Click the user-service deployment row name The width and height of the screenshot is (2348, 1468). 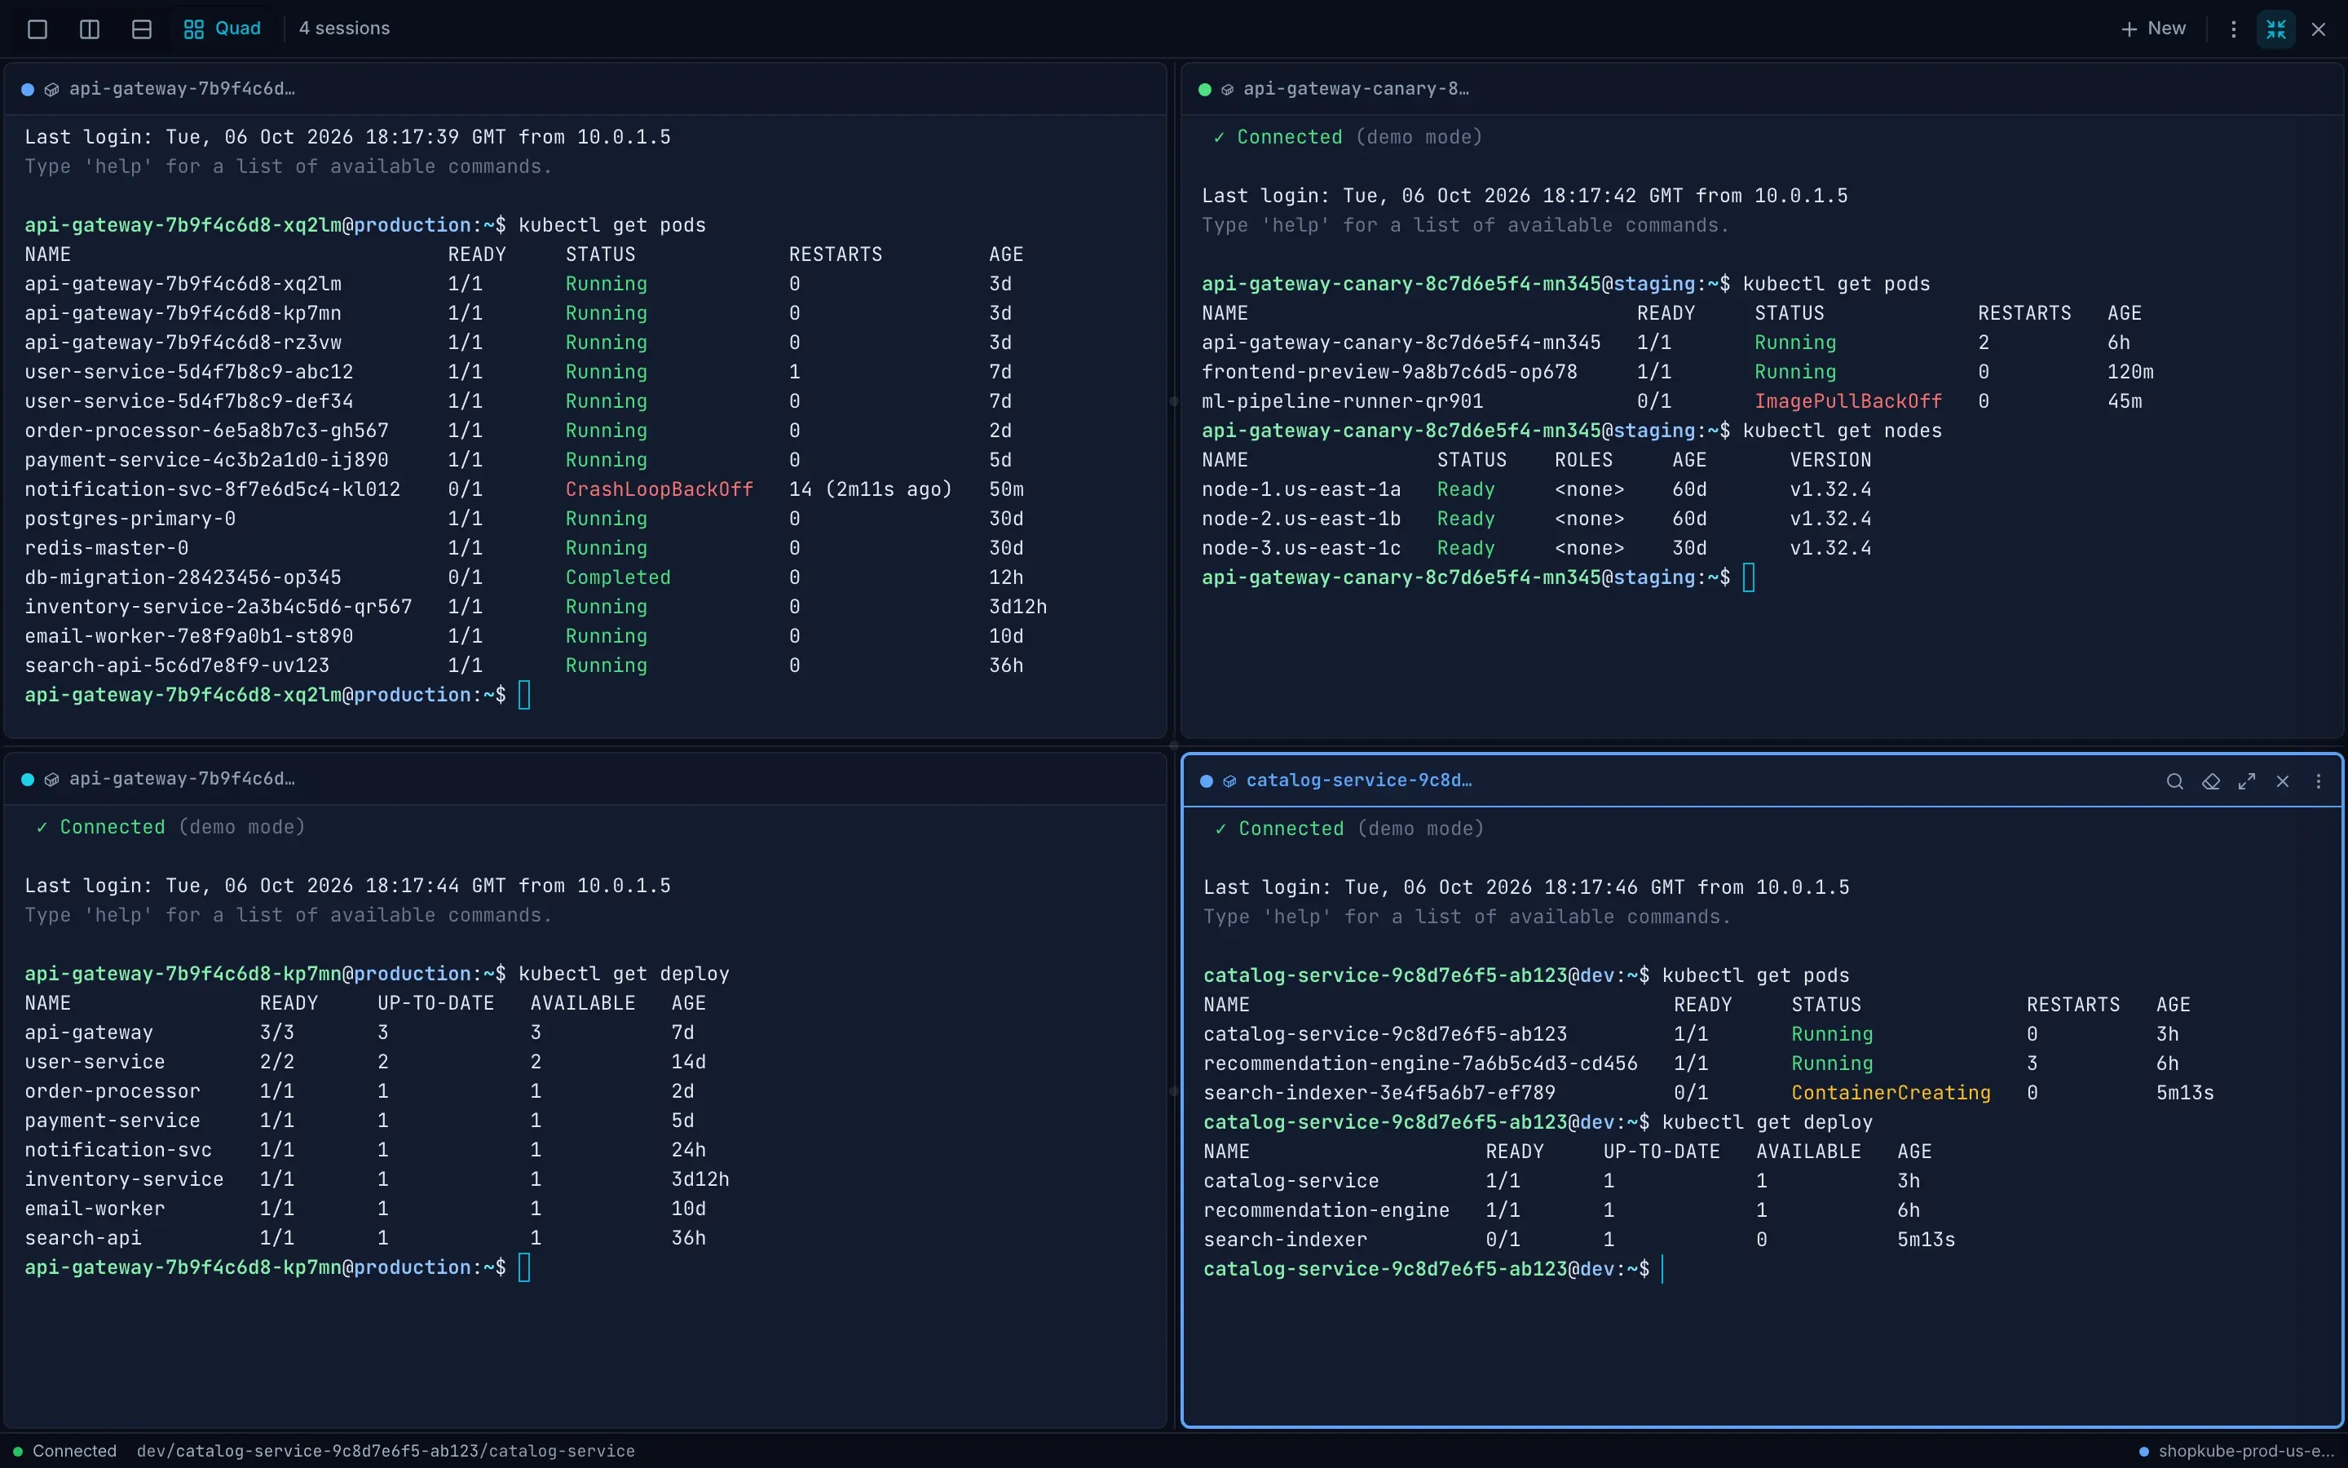(94, 1062)
